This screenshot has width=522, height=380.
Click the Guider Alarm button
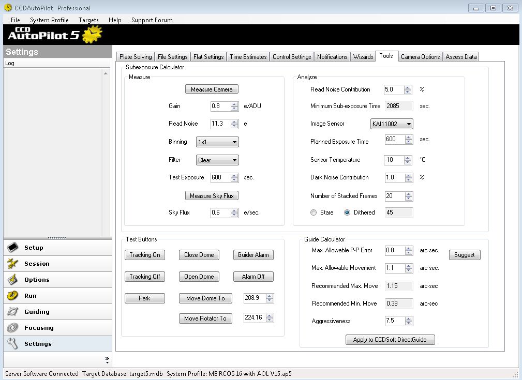pos(253,255)
